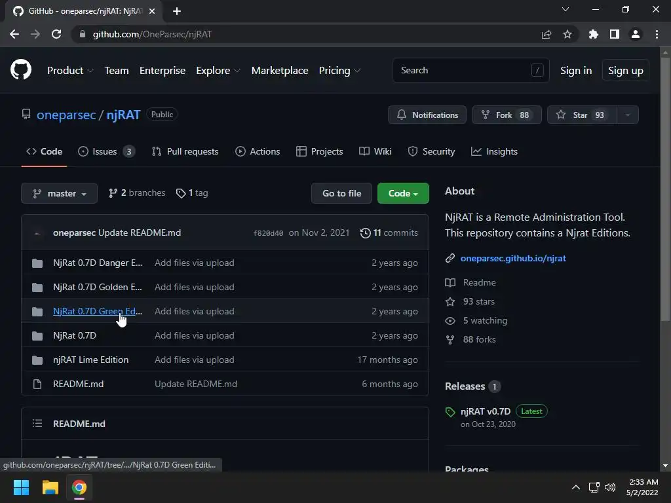Click the tag icon next to njRAT v0.7D release
The width and height of the screenshot is (671, 503).
[x=450, y=412]
